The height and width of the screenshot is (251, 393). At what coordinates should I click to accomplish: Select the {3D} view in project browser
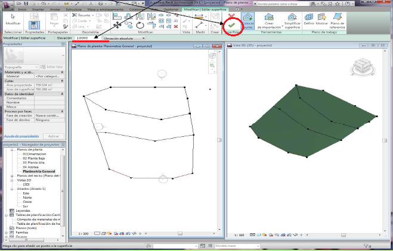click(26, 184)
